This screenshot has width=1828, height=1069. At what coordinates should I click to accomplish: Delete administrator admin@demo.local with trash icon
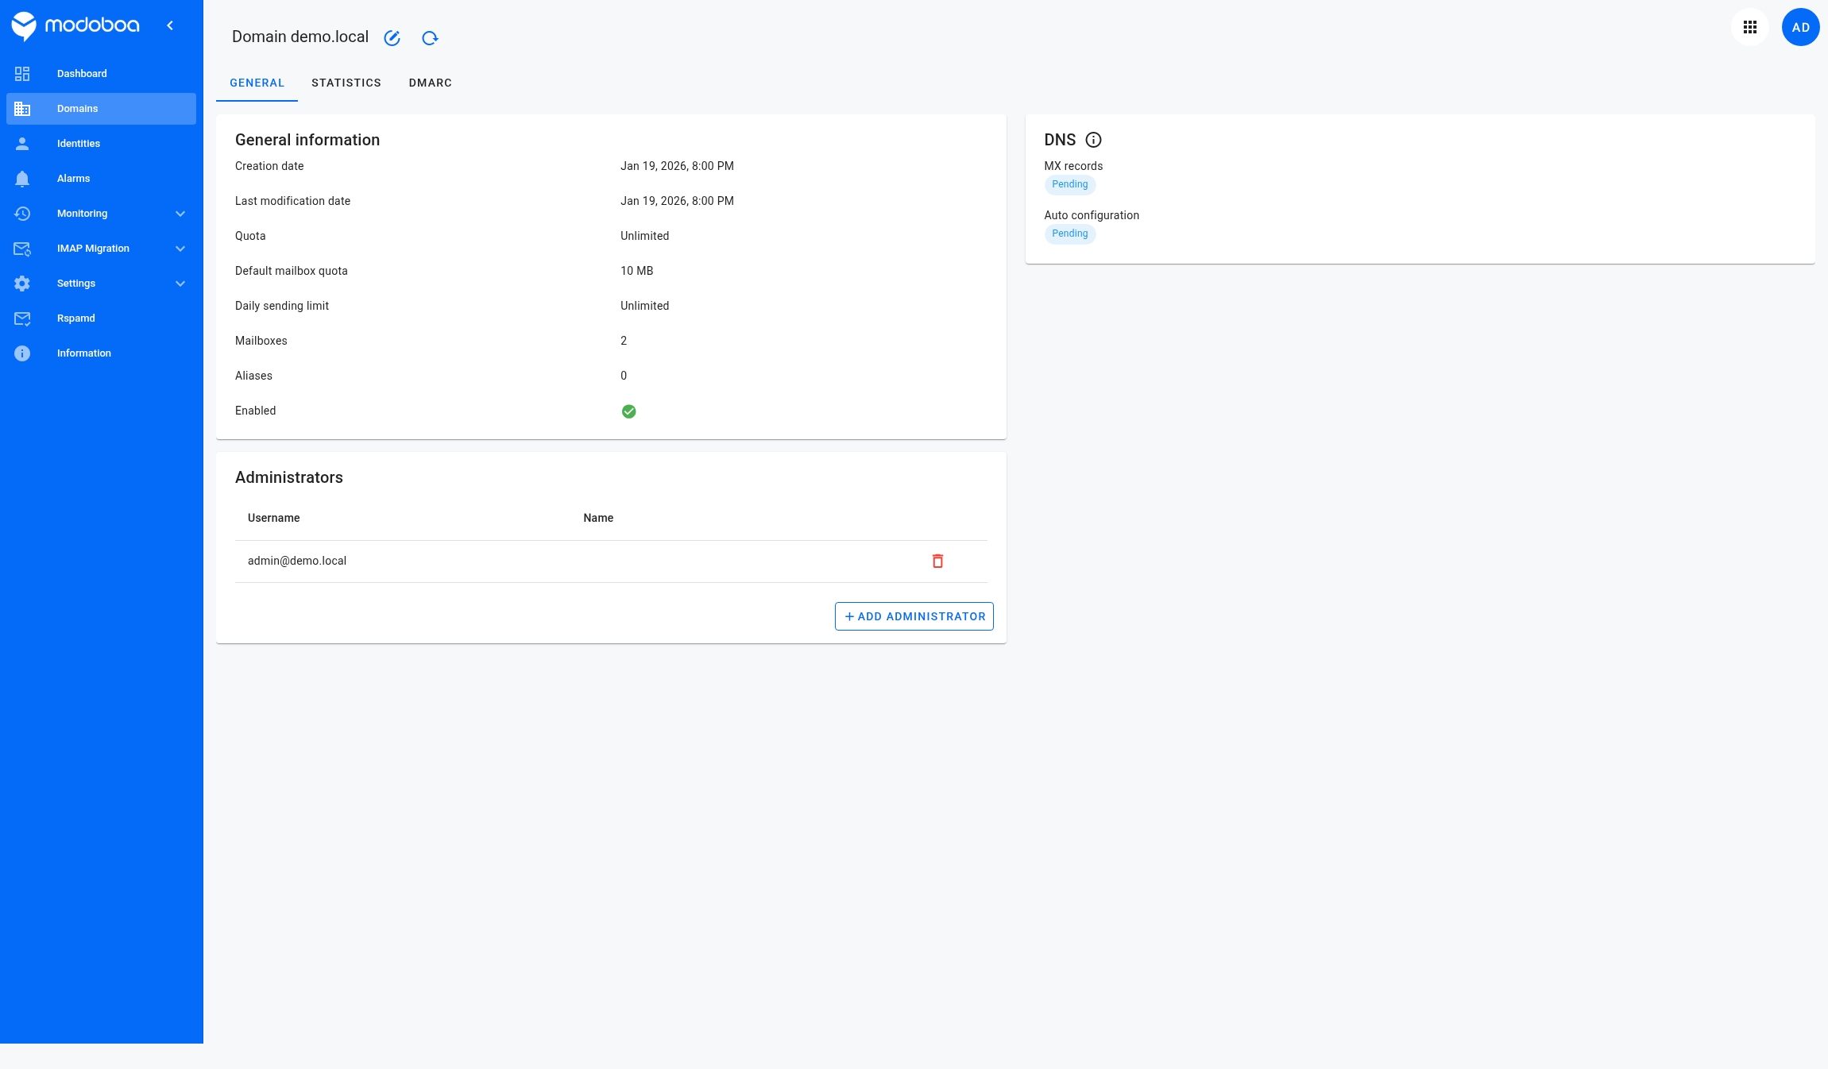click(937, 561)
